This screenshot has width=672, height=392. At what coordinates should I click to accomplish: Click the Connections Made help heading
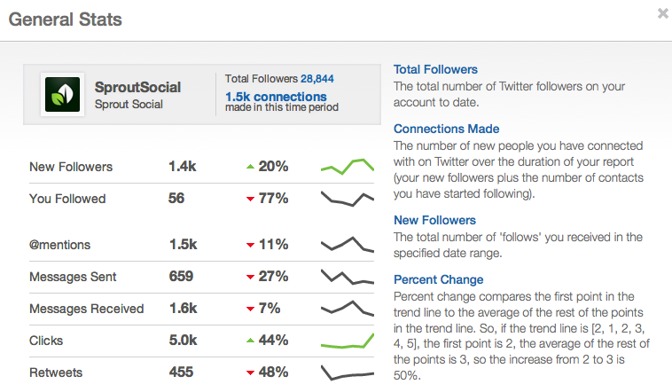pos(446,129)
